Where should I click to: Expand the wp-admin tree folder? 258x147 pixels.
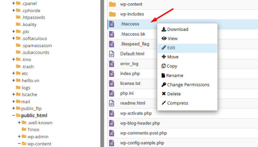click(x=19, y=136)
